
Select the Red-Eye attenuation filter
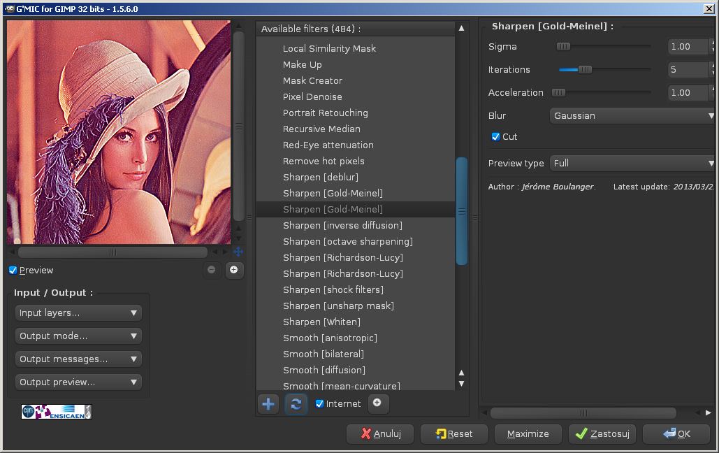[328, 145]
